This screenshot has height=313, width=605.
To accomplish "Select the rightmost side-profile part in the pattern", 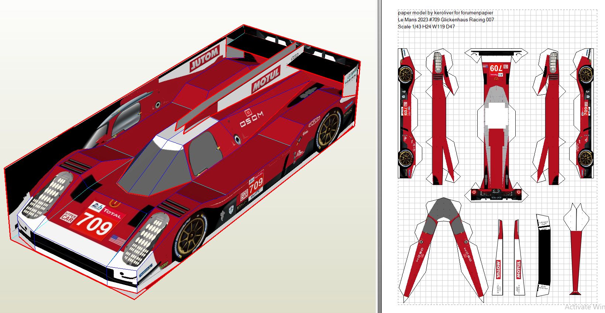I will coord(585,114).
